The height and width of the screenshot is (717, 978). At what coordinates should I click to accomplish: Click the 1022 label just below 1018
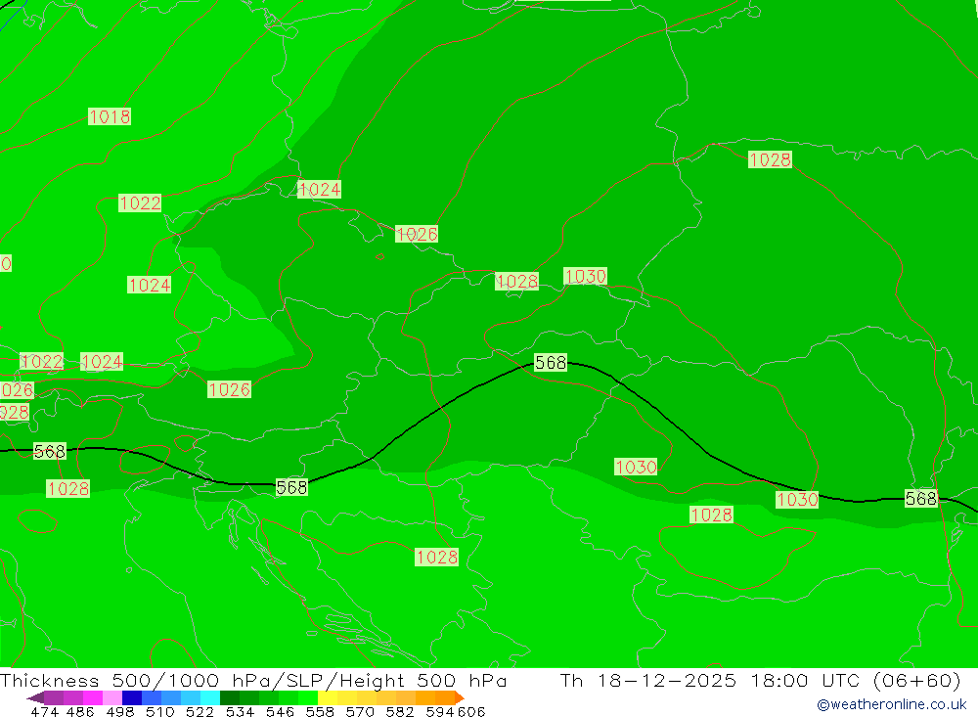pos(140,202)
